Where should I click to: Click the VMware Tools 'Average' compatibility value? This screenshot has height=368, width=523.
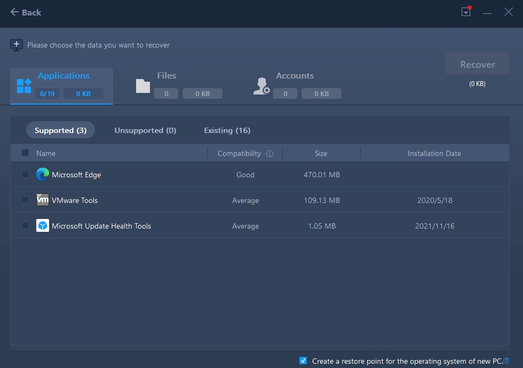click(x=245, y=200)
